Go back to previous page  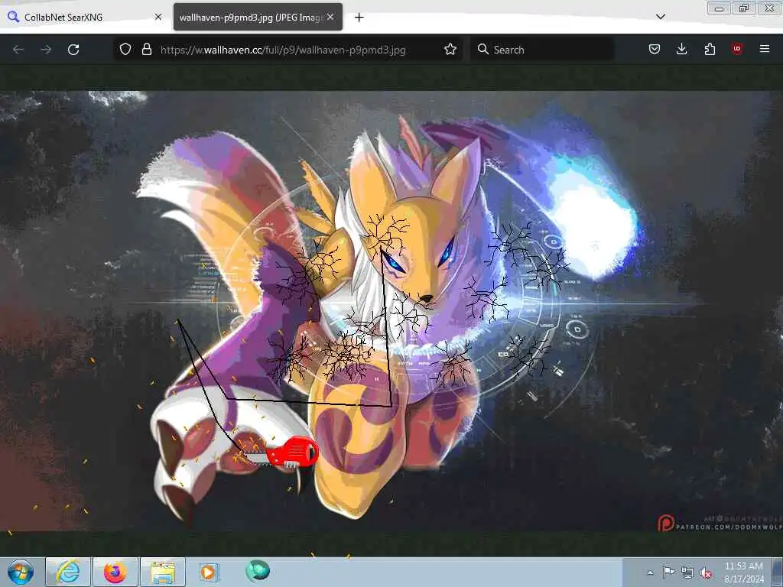pos(18,50)
